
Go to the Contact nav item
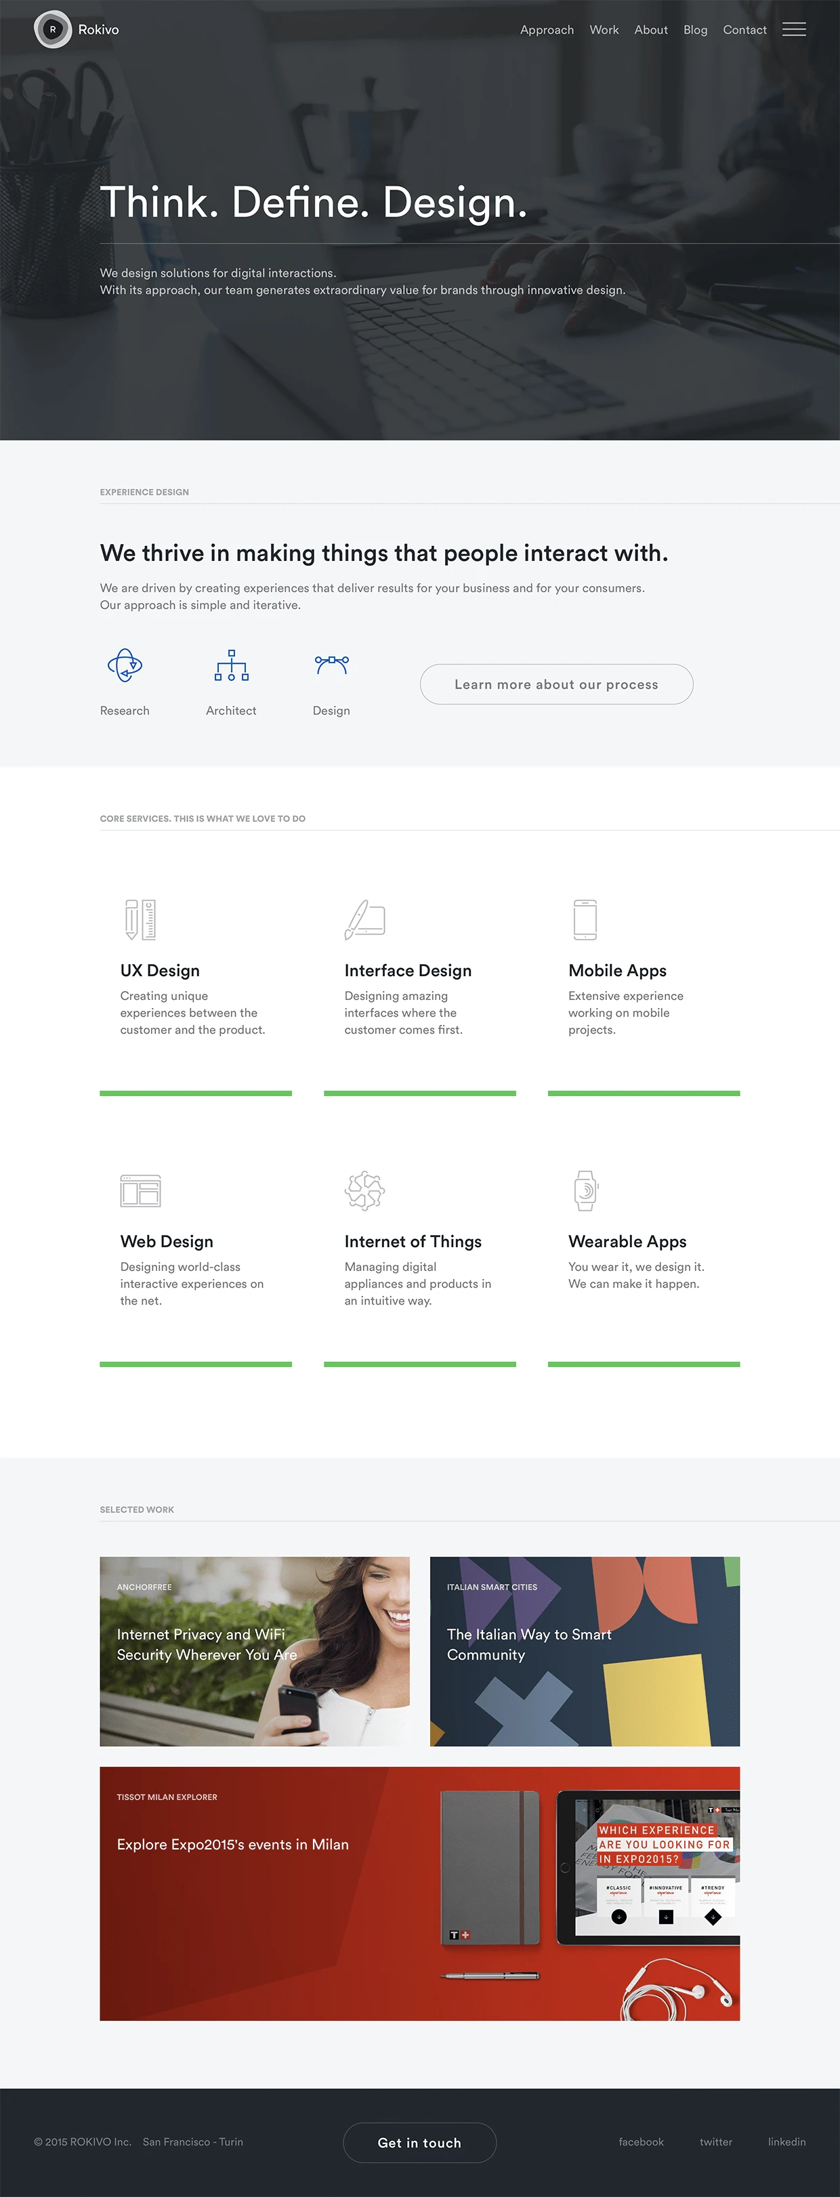pyautogui.click(x=744, y=30)
